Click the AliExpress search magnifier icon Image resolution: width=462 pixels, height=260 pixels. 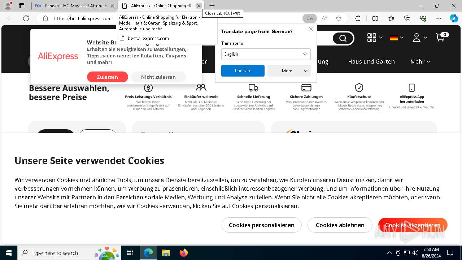[x=343, y=38]
